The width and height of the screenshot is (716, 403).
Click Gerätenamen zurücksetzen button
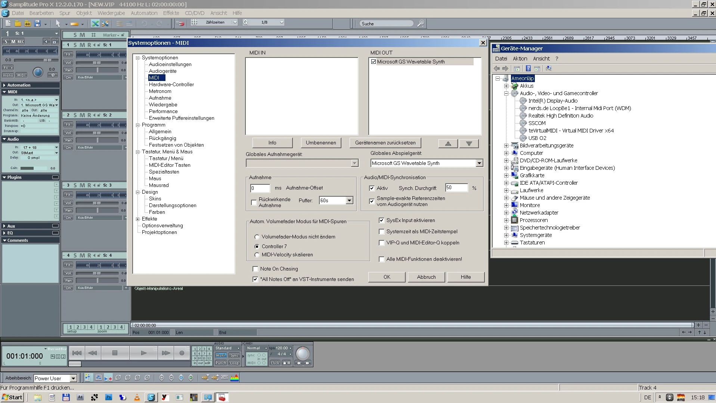(385, 143)
